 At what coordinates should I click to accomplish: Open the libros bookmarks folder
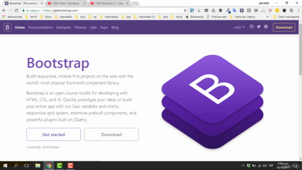coord(46,17)
